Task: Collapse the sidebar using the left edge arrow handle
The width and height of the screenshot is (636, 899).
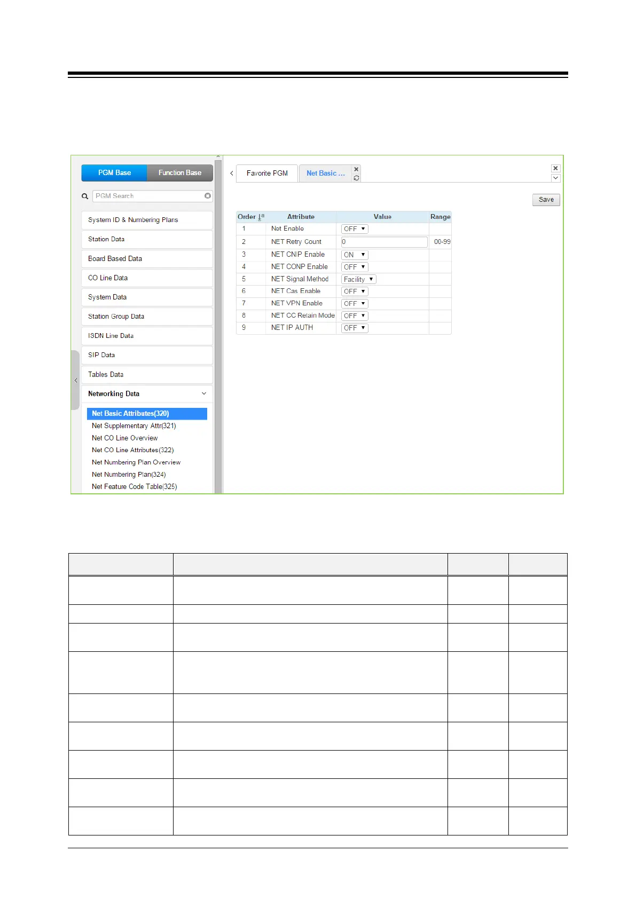Action: (75, 380)
